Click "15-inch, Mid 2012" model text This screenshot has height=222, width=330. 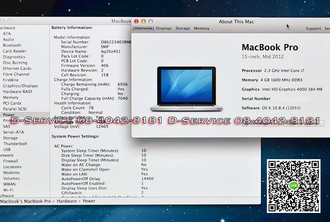click(x=263, y=57)
